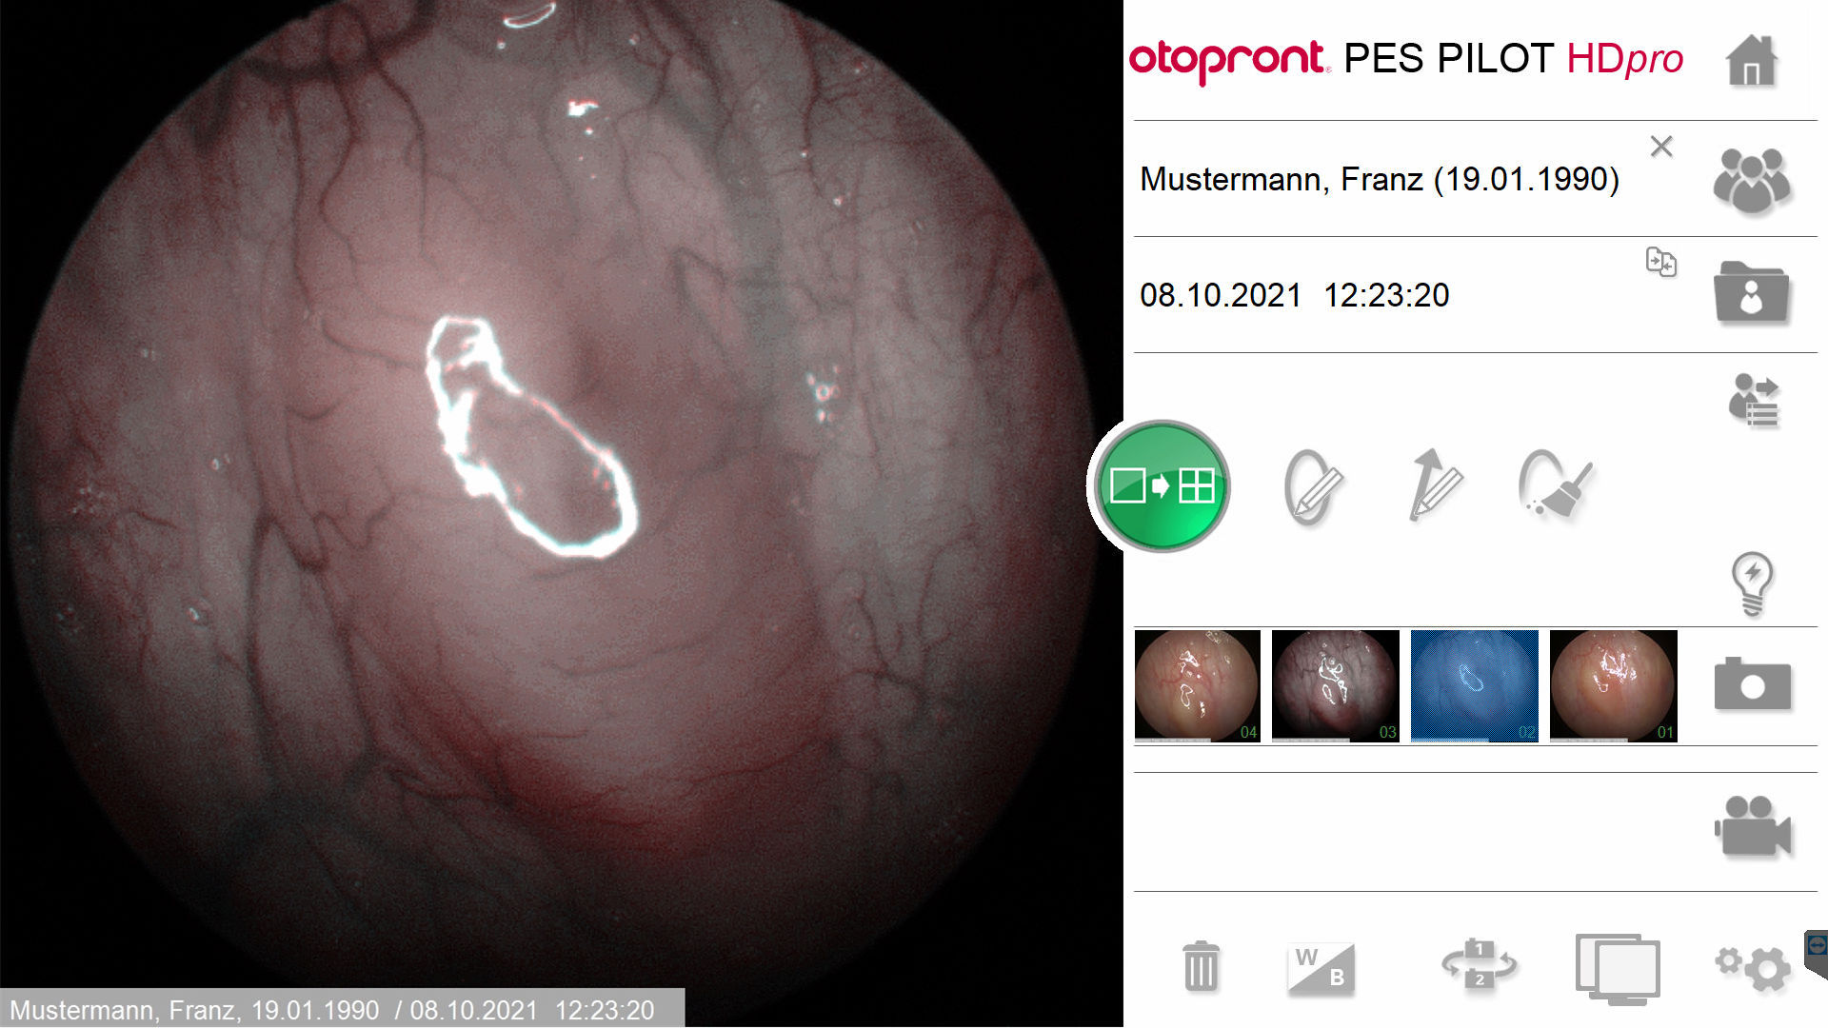Run white balance with the WB icon
Screen dimensions: 1828x1028
point(1321,969)
